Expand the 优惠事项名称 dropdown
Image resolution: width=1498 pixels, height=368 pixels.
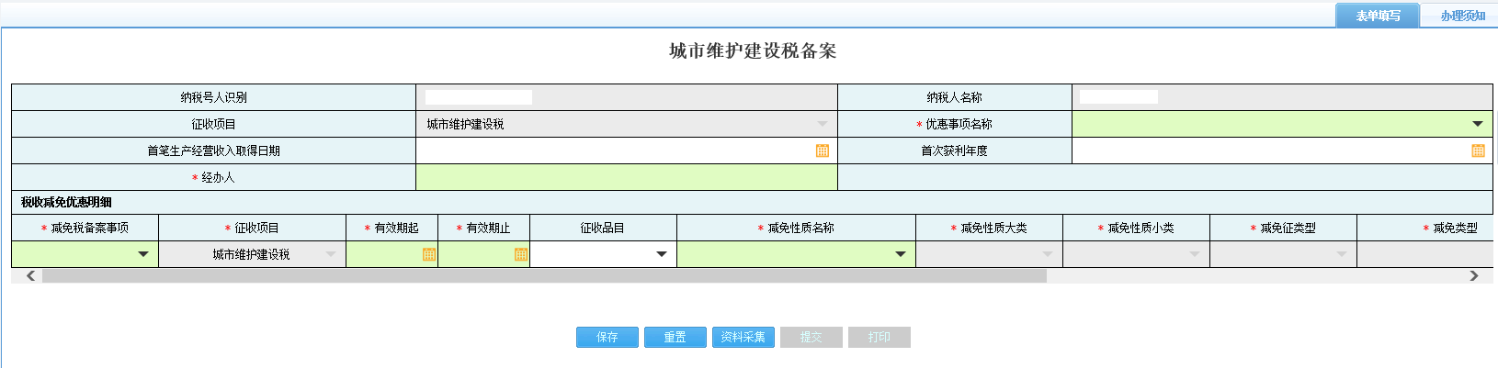coord(1477,124)
